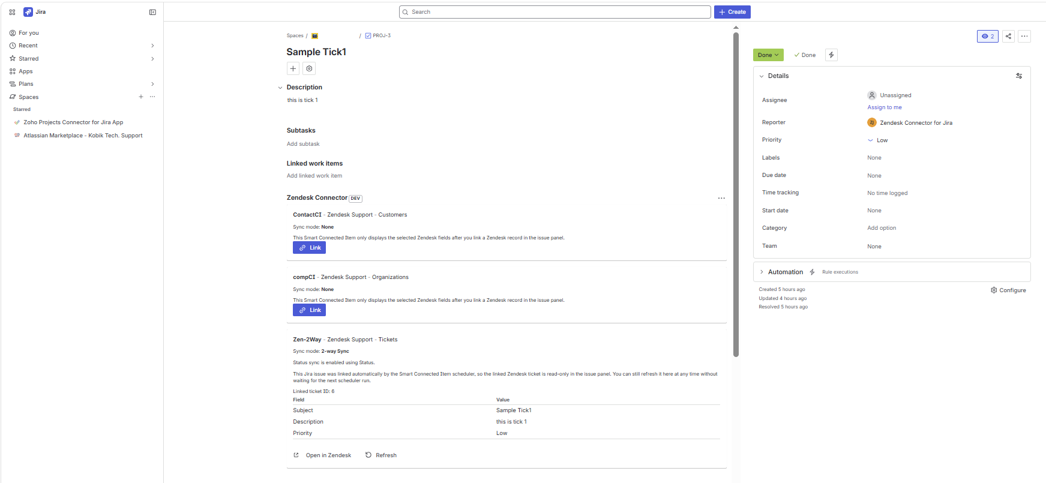Click Link button for ContactCI
Screen dimensions: 1046x483
[x=309, y=248]
